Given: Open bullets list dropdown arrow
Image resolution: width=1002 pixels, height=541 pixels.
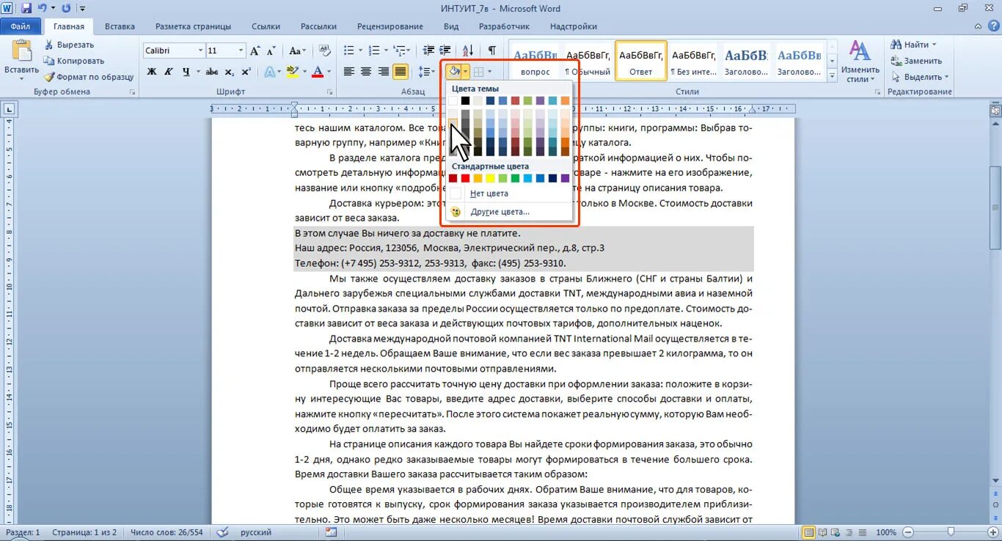Looking at the screenshot, I should pyautogui.click(x=359, y=51).
